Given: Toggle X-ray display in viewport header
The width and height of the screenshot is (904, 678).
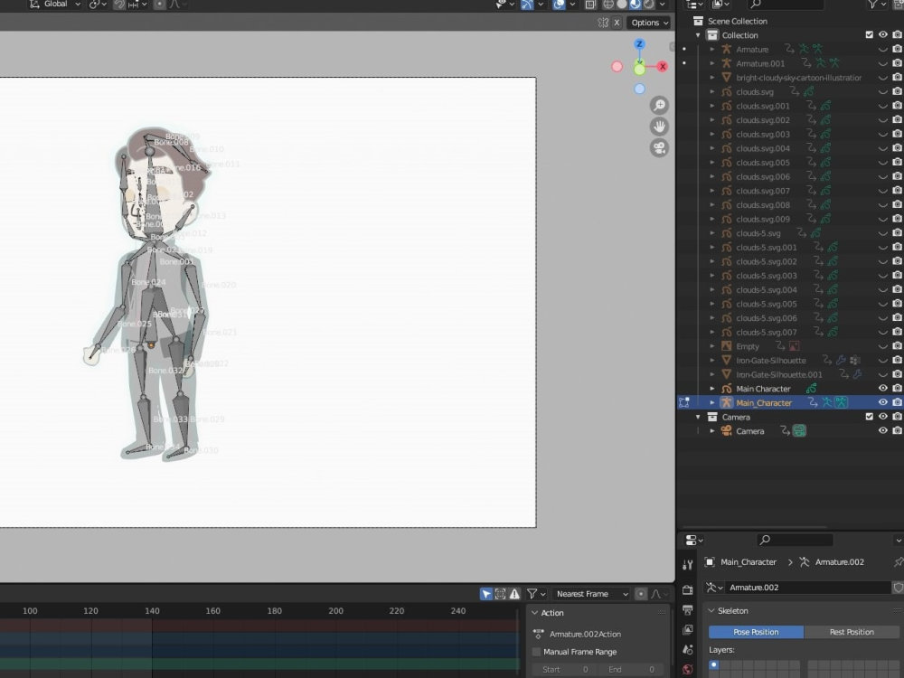Looking at the screenshot, I should tap(589, 5).
